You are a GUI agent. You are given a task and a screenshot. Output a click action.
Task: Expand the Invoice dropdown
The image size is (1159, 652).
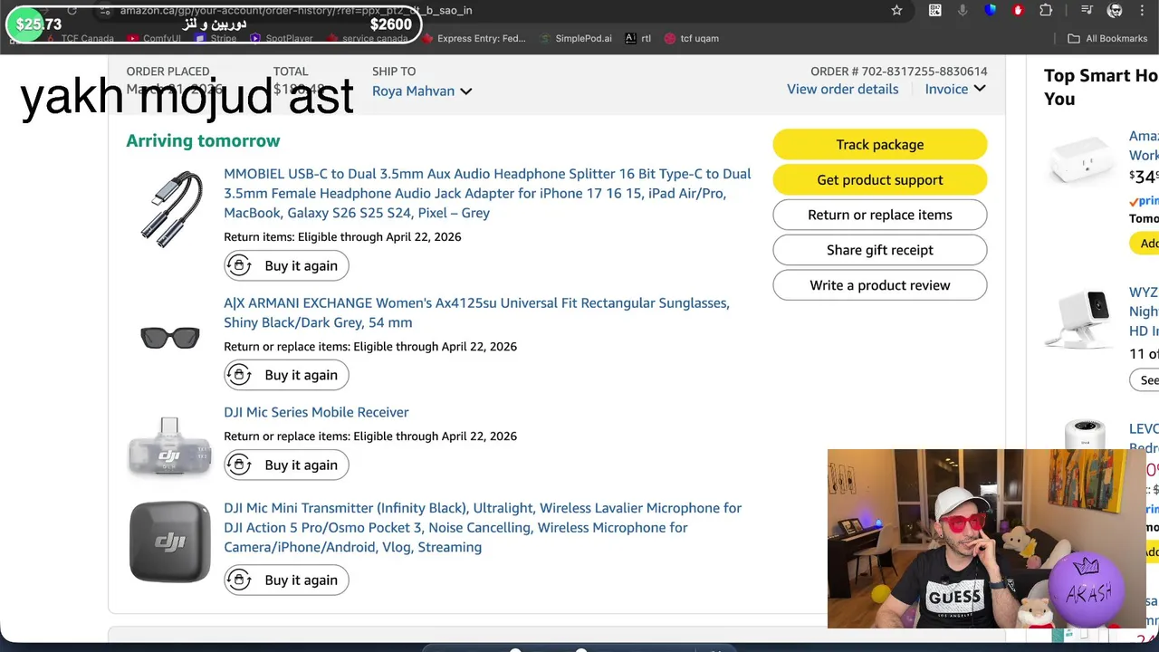955,89
